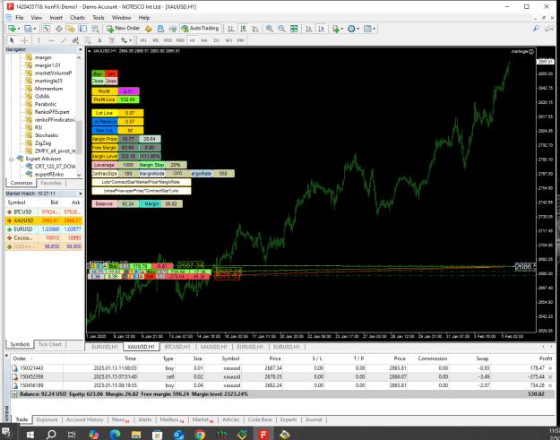Select the Text drawing tool
Screen dimensions: 560x440
click(x=99, y=40)
